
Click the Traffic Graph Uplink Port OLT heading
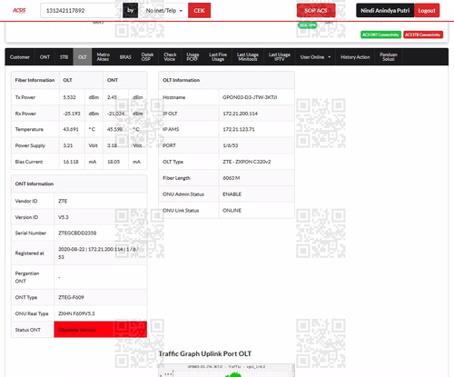(205, 353)
